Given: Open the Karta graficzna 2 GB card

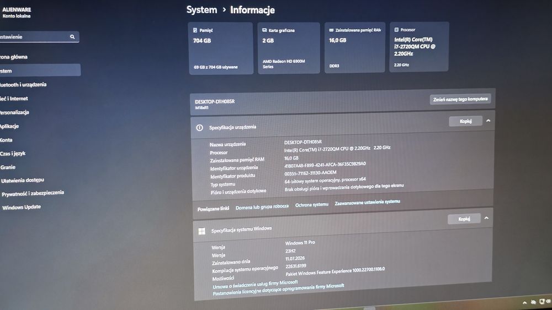Looking at the screenshot, I should point(289,48).
